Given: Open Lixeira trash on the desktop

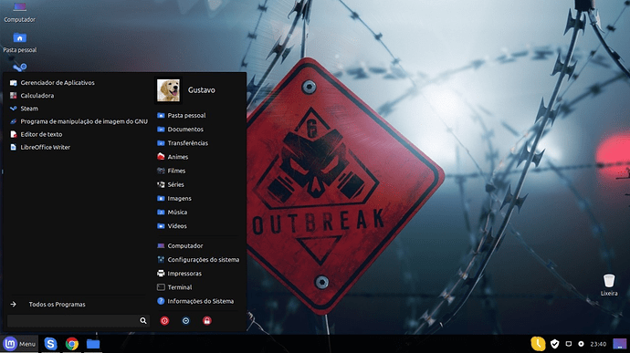Looking at the screenshot, I should tap(609, 285).
